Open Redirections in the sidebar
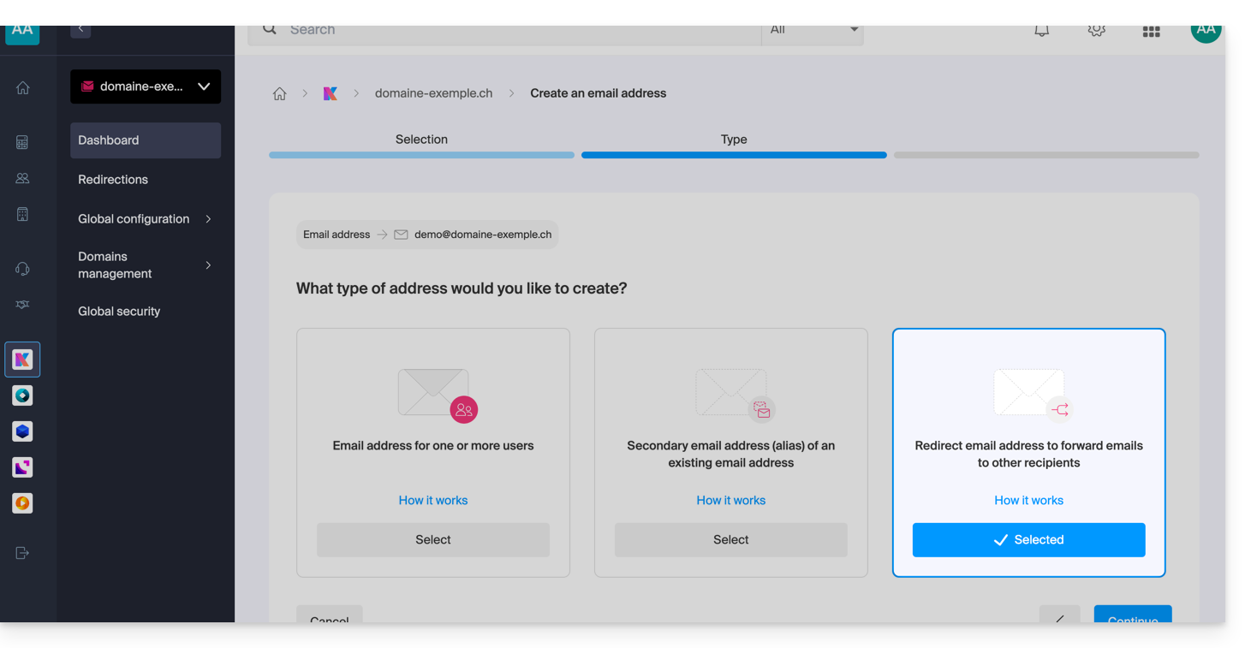The height and width of the screenshot is (648, 1251). (113, 180)
